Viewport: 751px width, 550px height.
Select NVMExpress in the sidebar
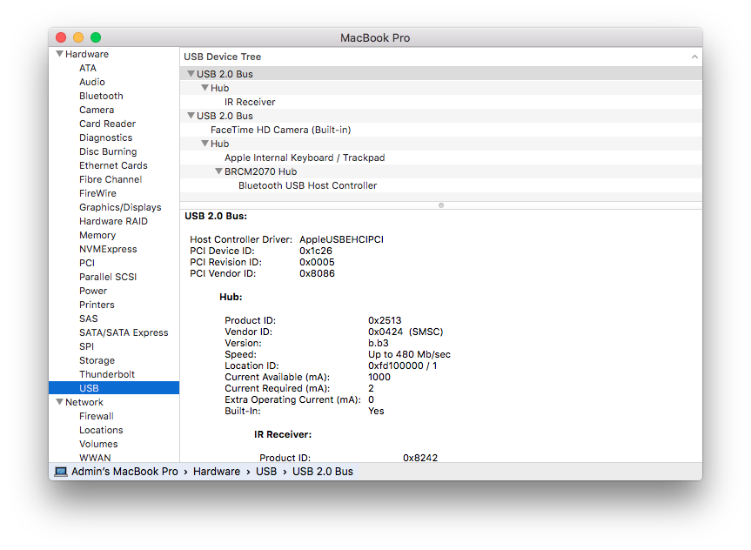click(x=108, y=249)
